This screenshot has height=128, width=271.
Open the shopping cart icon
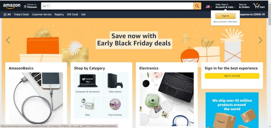259,6
